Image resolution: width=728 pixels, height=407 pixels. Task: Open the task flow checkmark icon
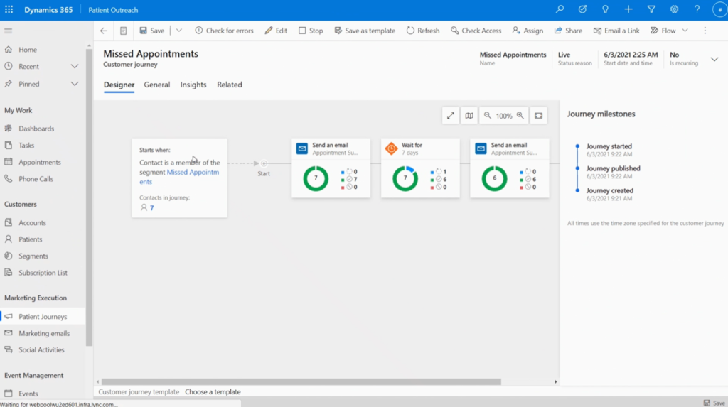583,9
